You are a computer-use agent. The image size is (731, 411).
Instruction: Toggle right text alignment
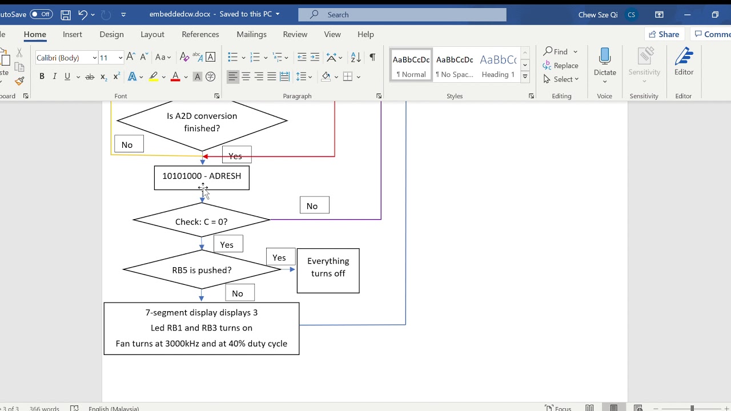[259, 76]
